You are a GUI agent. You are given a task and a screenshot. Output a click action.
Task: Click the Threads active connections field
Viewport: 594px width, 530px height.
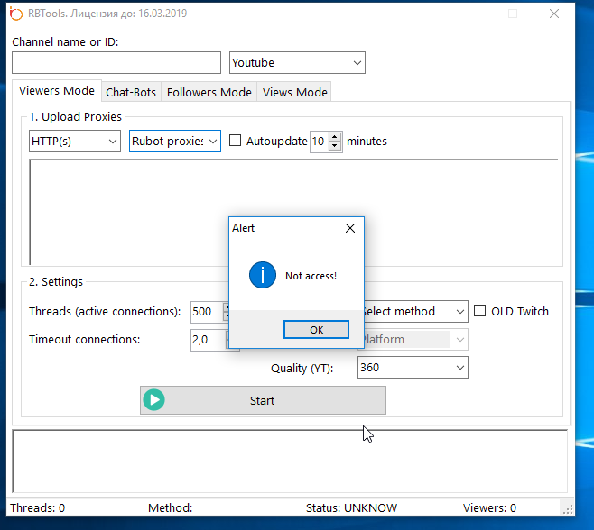206,312
